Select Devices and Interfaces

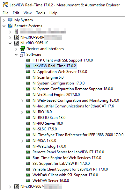click(x=45, y=49)
